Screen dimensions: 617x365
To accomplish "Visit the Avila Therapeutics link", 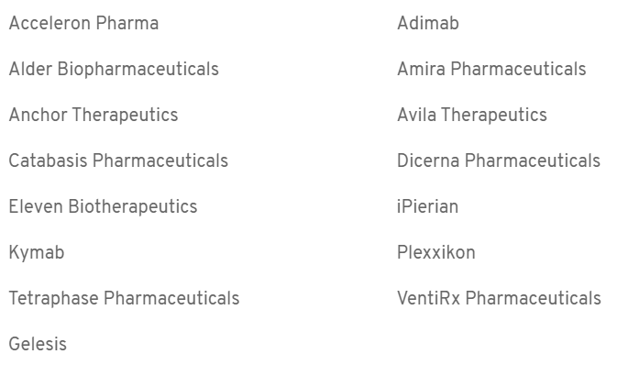I will tap(472, 116).
